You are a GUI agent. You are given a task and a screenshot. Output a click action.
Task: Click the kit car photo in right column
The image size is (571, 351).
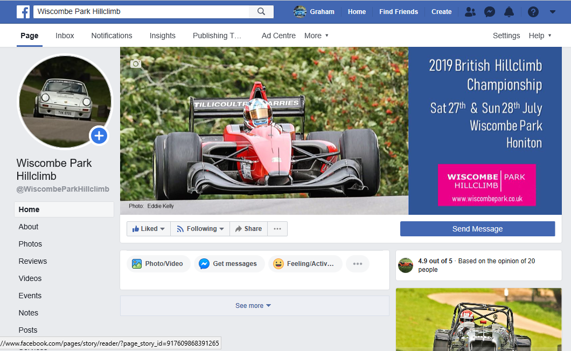click(479, 320)
